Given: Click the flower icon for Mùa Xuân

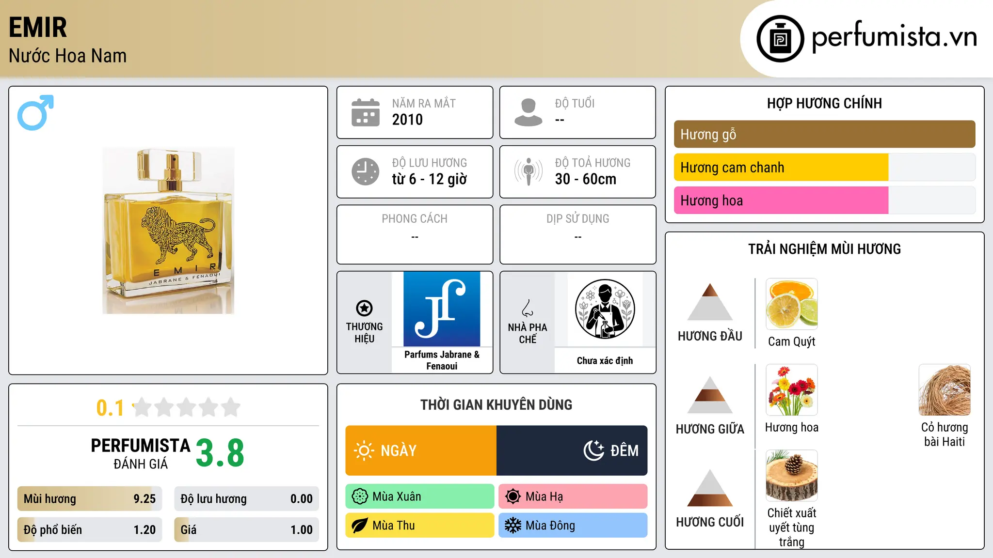Looking at the screenshot, I should (x=360, y=496).
